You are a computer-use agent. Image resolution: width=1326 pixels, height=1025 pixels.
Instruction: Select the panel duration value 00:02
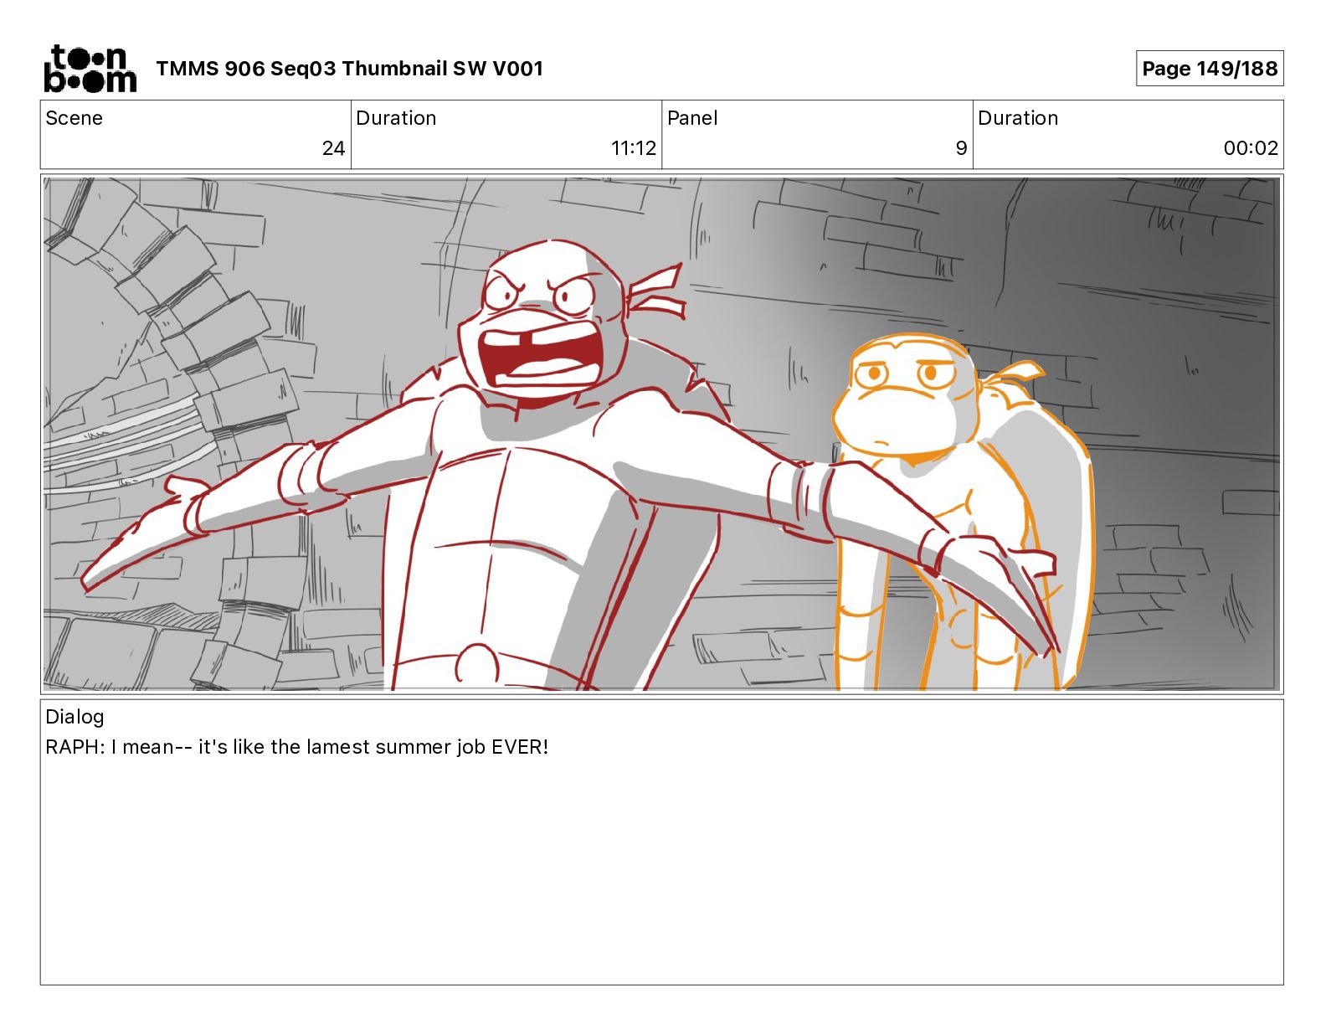point(1251,148)
